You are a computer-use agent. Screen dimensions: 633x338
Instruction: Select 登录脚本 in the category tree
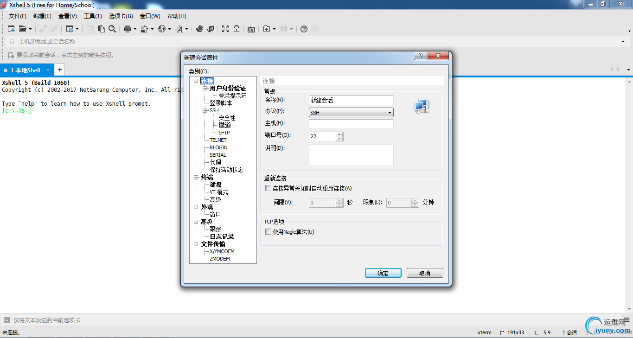(221, 103)
